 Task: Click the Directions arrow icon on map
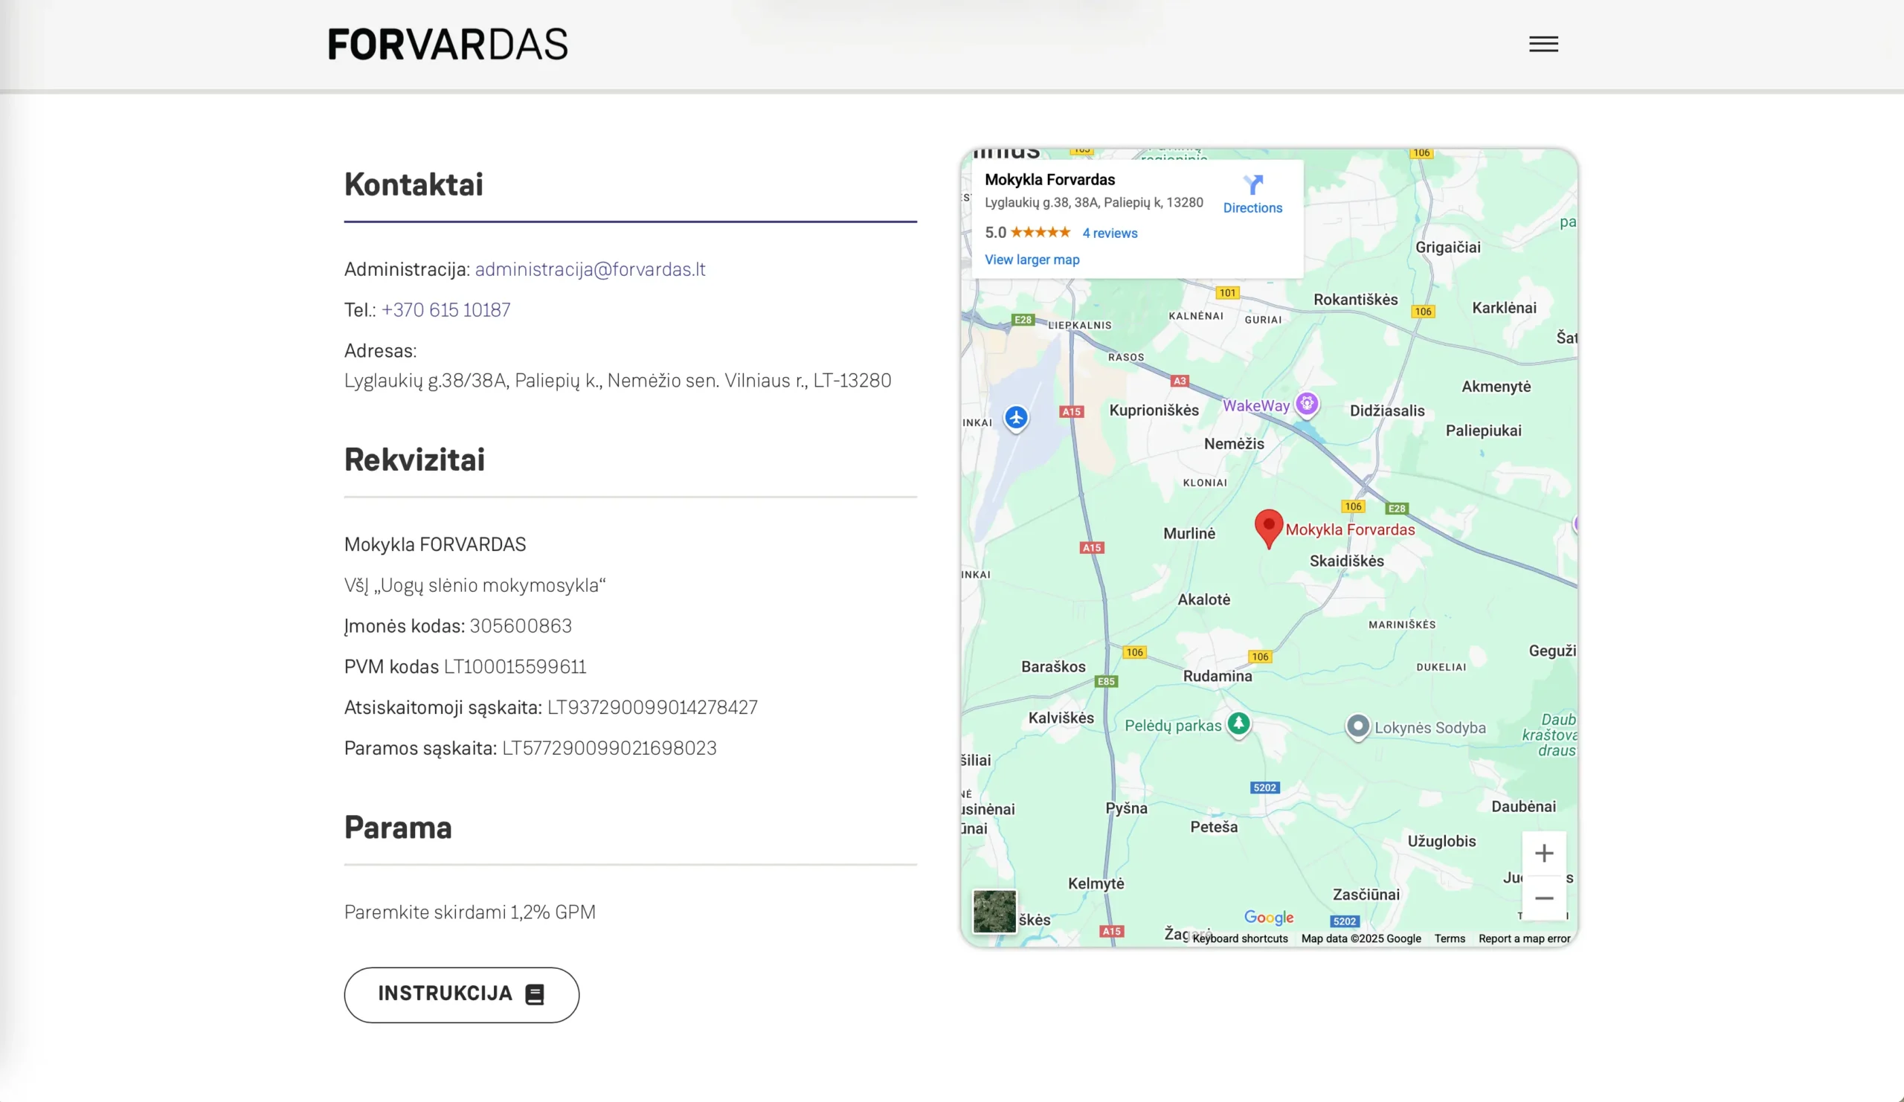[x=1252, y=185]
